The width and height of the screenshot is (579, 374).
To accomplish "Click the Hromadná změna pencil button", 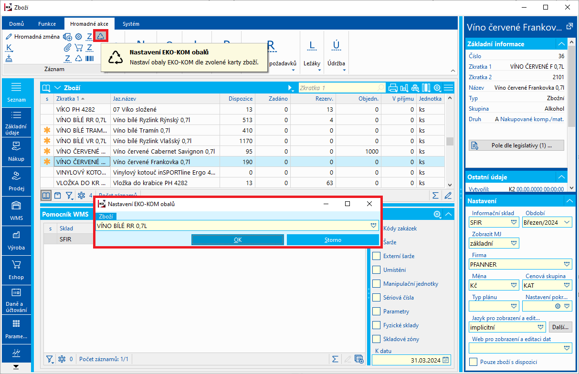I will pyautogui.click(x=33, y=36).
